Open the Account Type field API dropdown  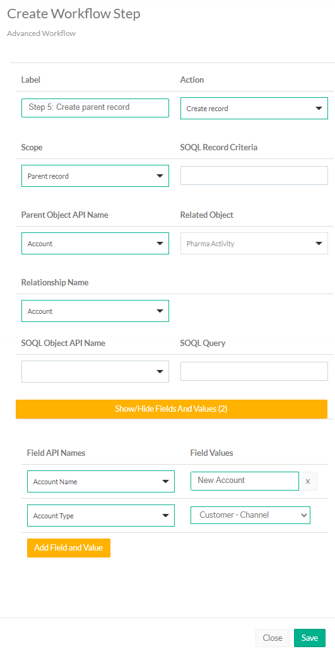(101, 515)
